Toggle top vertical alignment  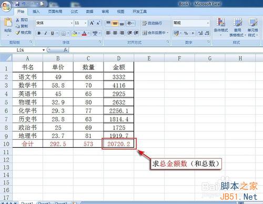pos(108,23)
